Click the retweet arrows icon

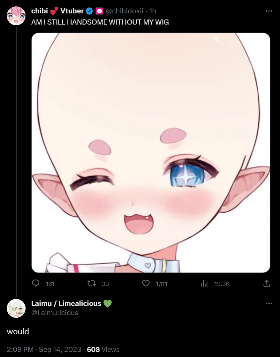click(x=92, y=283)
